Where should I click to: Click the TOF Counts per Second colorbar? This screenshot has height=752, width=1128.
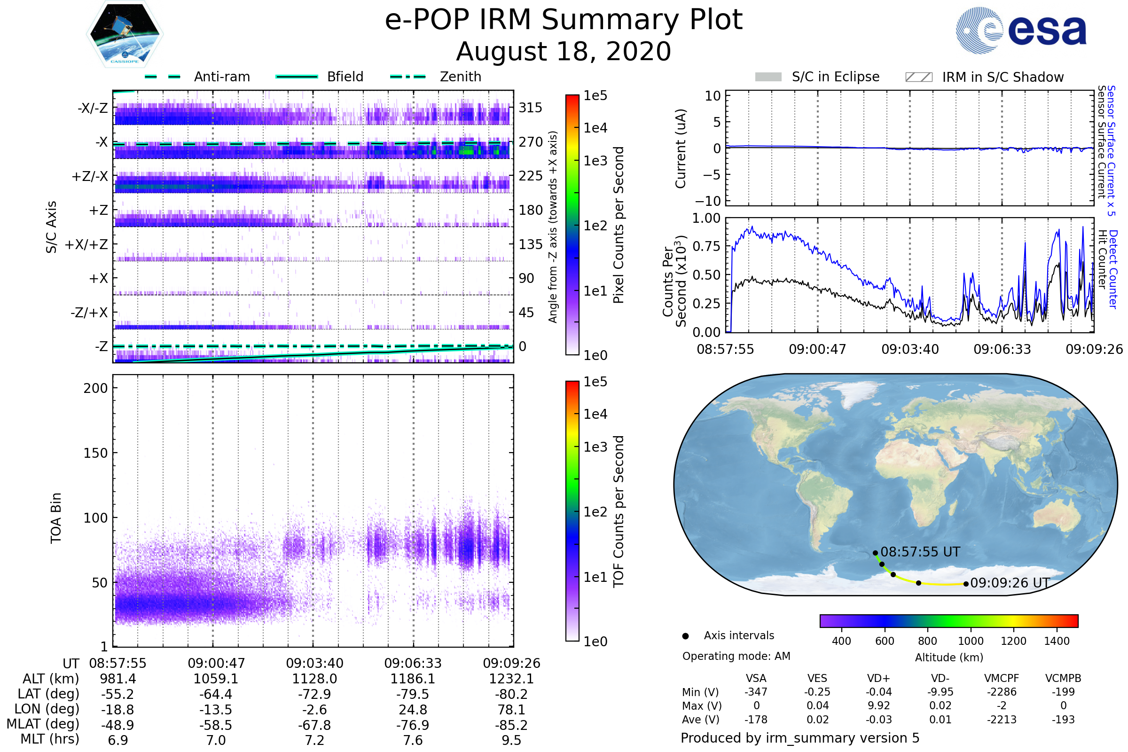572,511
